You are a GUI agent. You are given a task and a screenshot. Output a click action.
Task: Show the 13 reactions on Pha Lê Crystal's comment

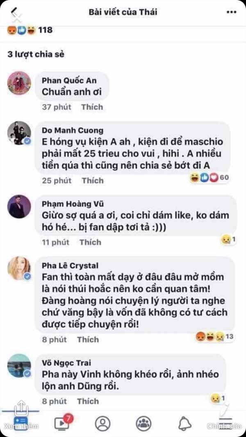(x=214, y=337)
